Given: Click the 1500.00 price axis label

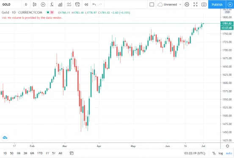Looking at the screenshot, I should pyautogui.click(x=227, y=116).
